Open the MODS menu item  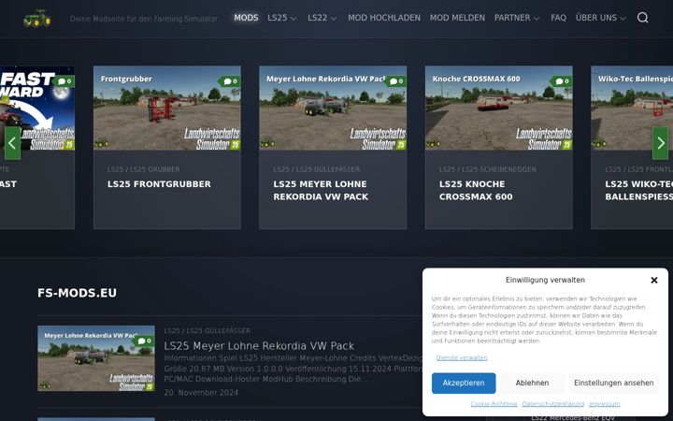pos(246,18)
